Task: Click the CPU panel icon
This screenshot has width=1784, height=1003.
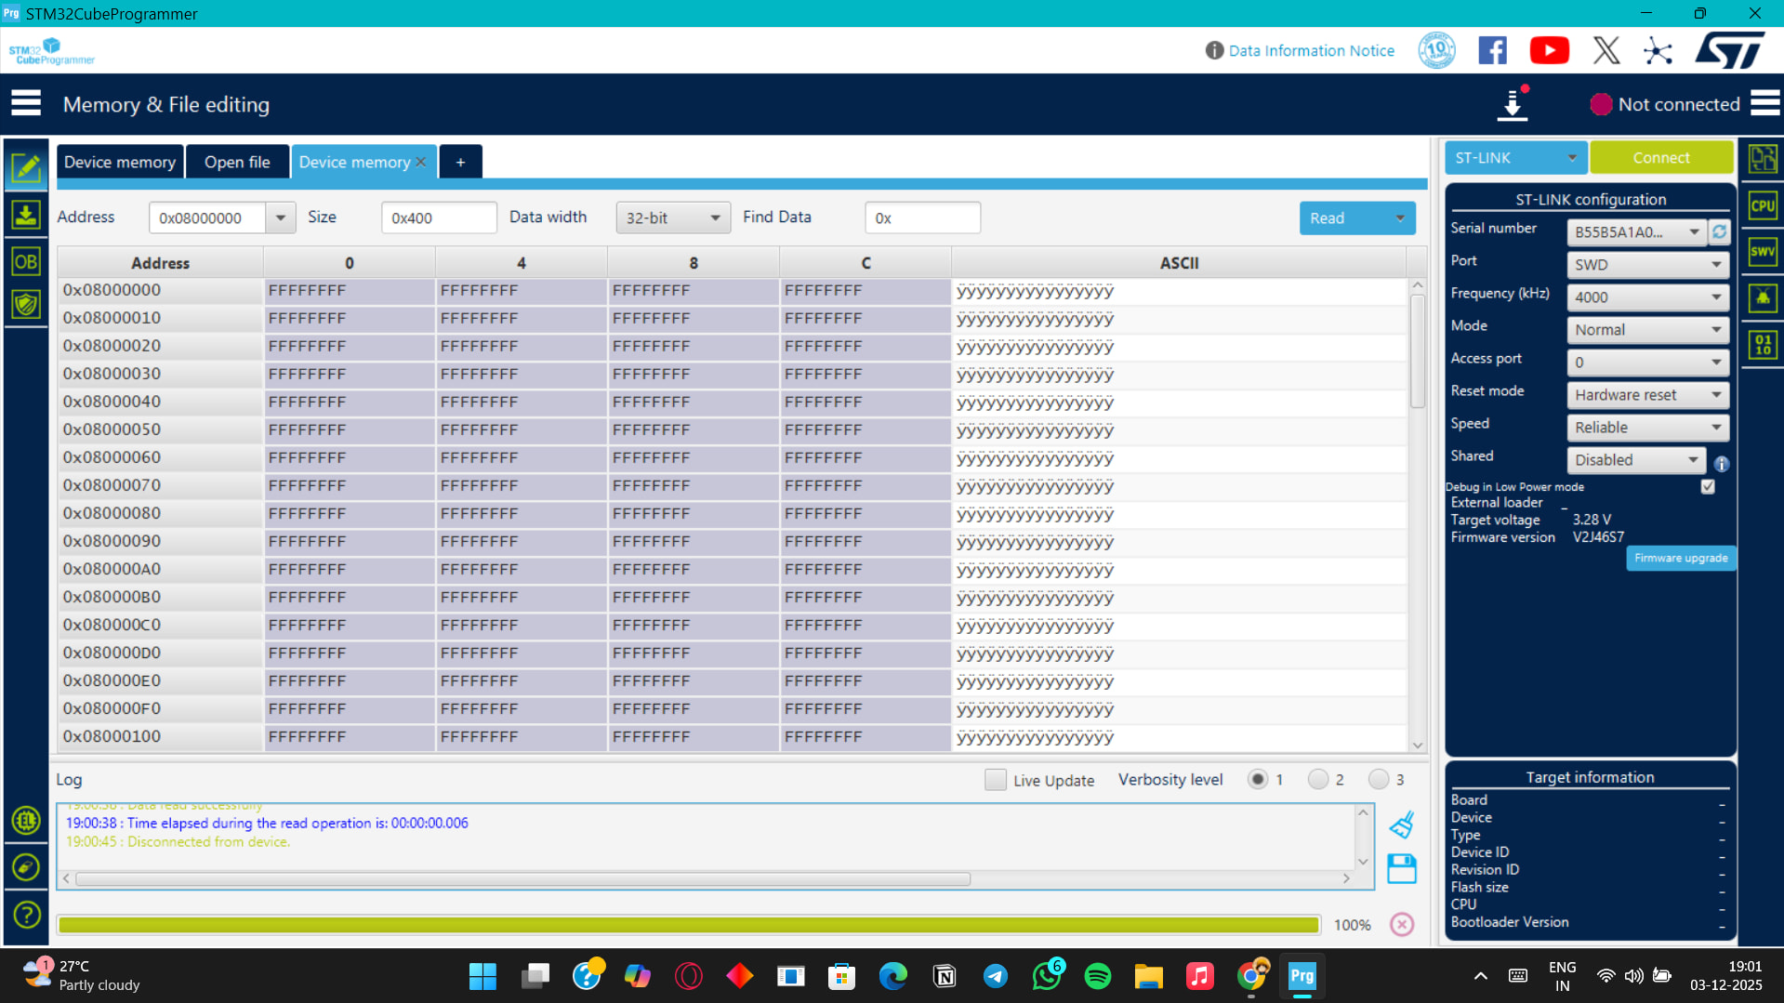Action: pyautogui.click(x=1763, y=206)
